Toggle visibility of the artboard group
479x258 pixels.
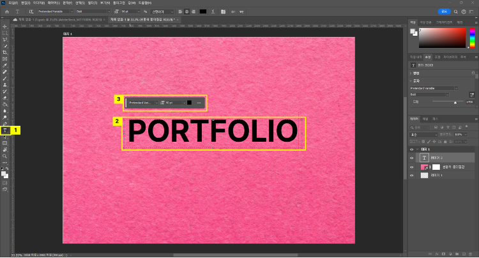tap(412, 149)
